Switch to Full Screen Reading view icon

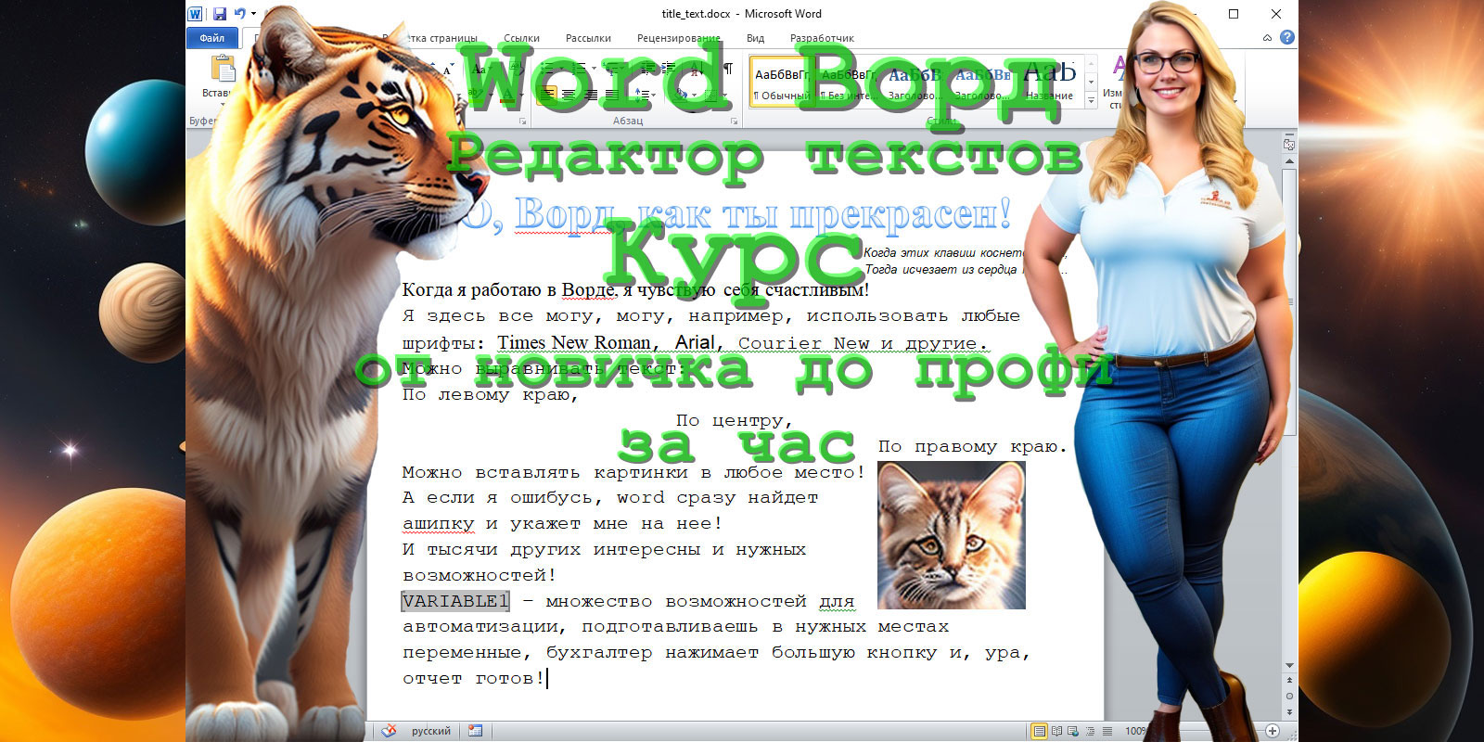(1056, 731)
